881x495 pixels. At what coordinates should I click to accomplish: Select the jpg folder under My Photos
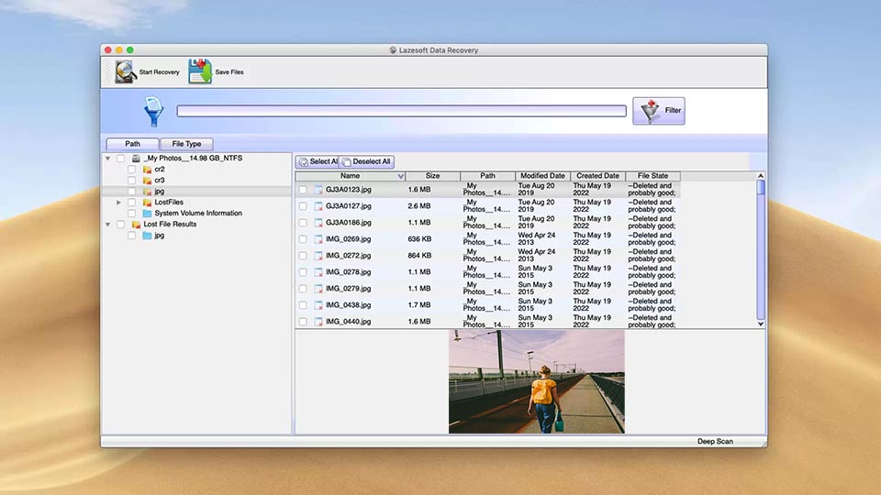(159, 192)
